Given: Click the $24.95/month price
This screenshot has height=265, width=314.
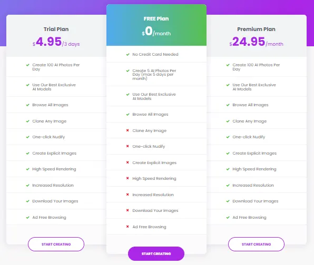Looking at the screenshot, I should [257, 42].
